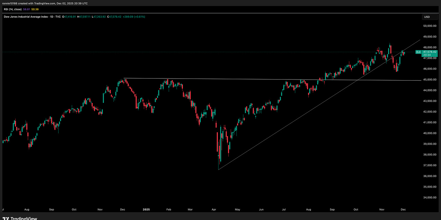Click the Dec label on the time axis
This screenshot has width=441, height=220.
[x=404, y=209]
